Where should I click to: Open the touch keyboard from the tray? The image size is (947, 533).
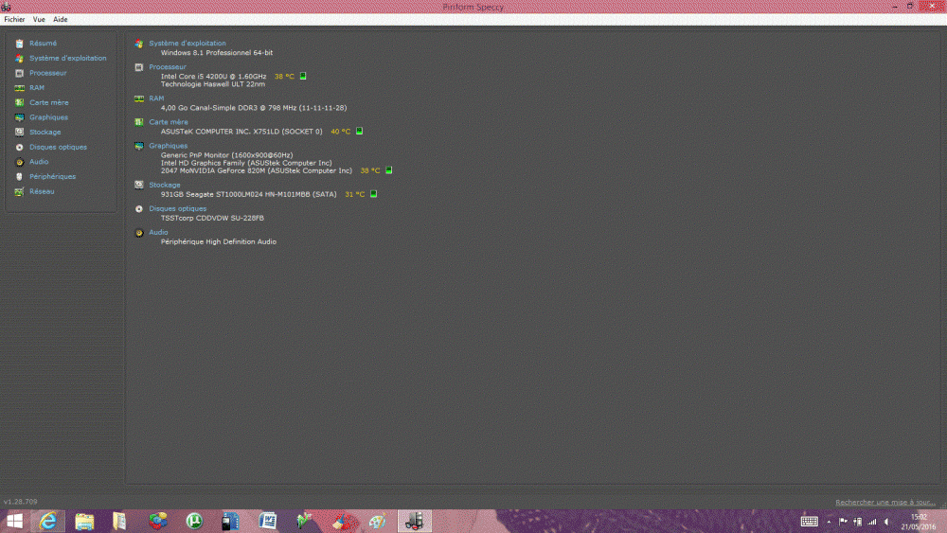[x=810, y=522]
